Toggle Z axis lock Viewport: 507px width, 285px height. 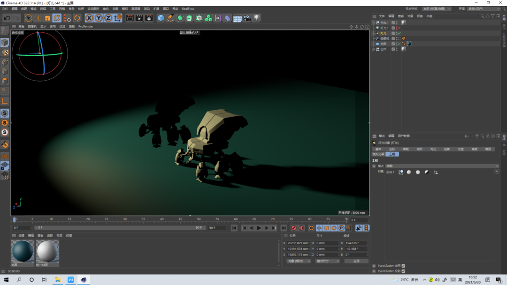(108, 18)
